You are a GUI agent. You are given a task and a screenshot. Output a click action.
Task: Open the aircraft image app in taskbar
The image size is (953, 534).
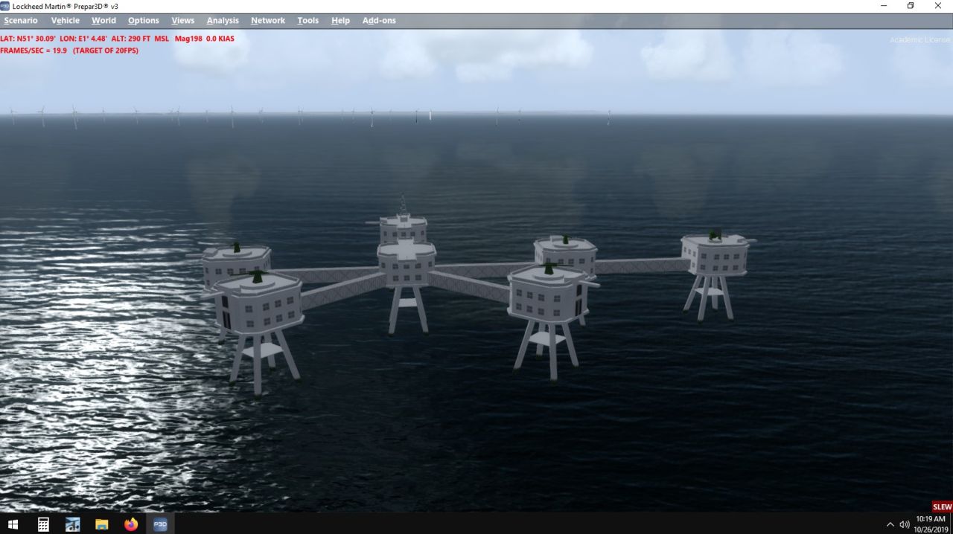pyautogui.click(x=72, y=524)
